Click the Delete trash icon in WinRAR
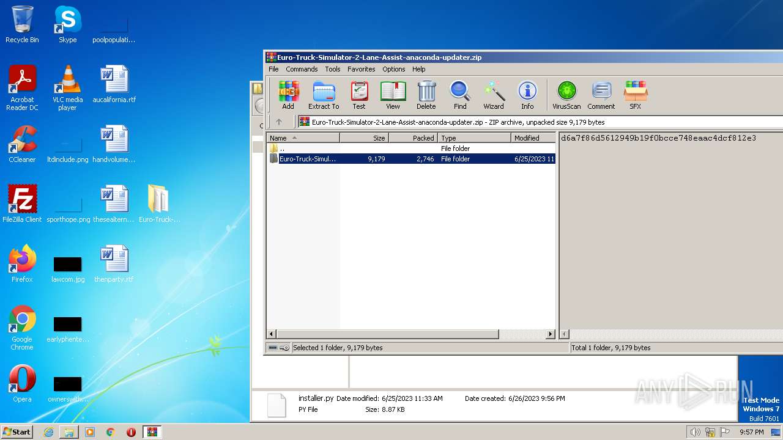783x440 pixels. [426, 95]
